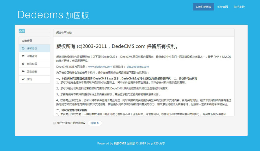Visit the www.dedecms.com link
The width and height of the screenshot is (260, 151).
[100, 67]
